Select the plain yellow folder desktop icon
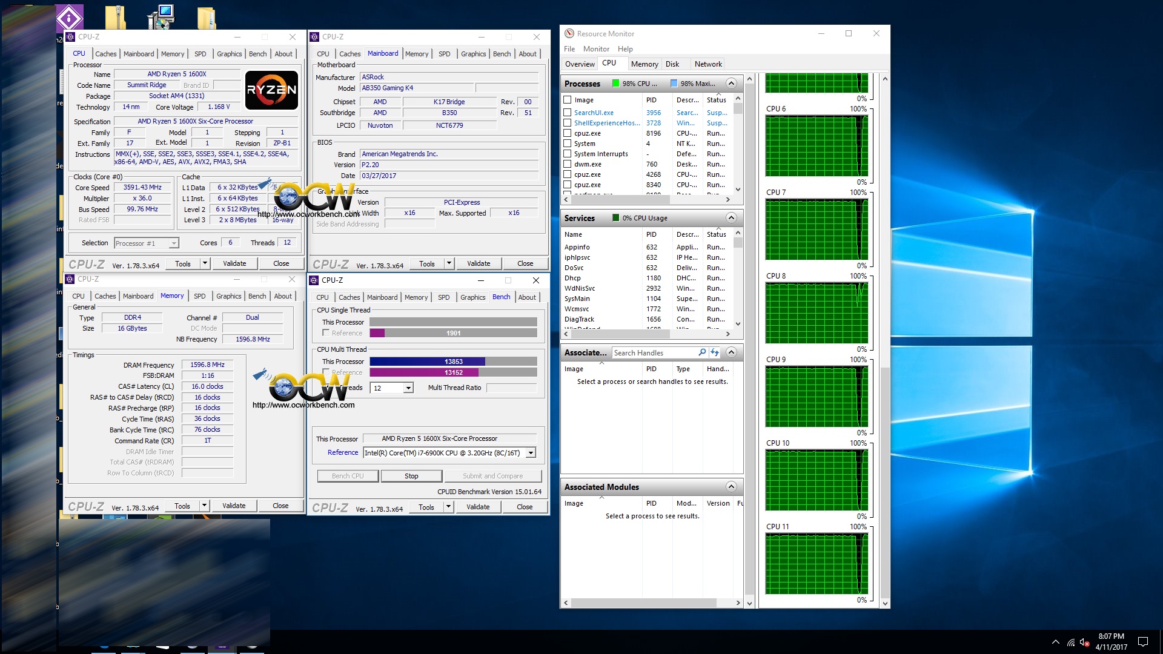 coord(207,18)
